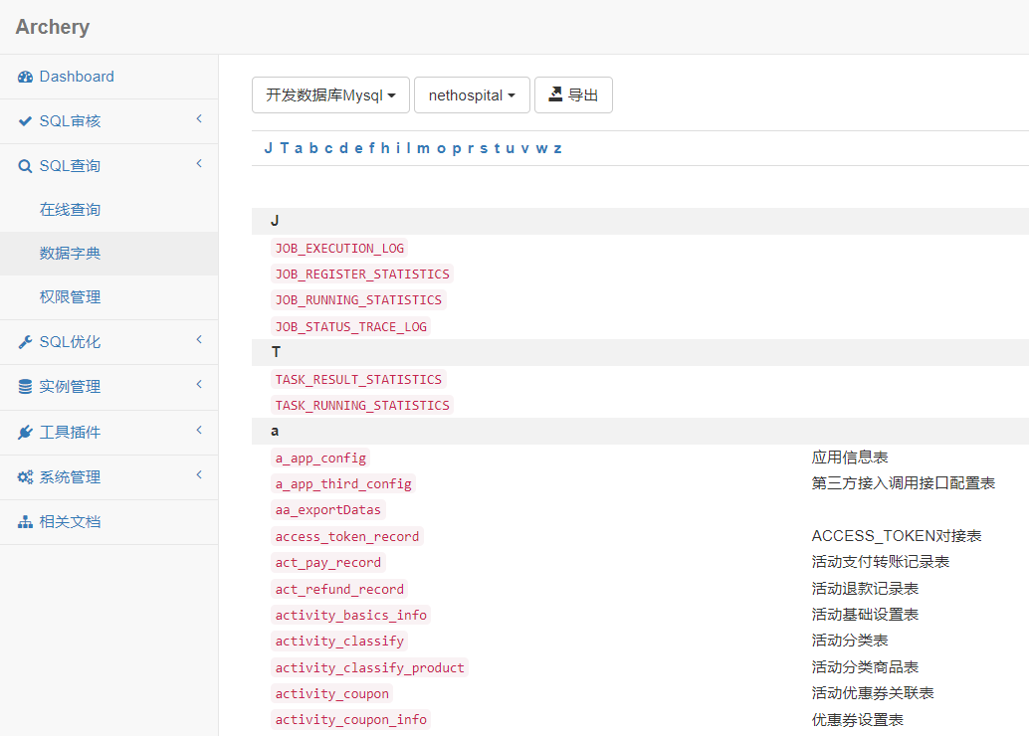Open the nethospital database dropdown
1029x736 pixels.
pos(472,95)
